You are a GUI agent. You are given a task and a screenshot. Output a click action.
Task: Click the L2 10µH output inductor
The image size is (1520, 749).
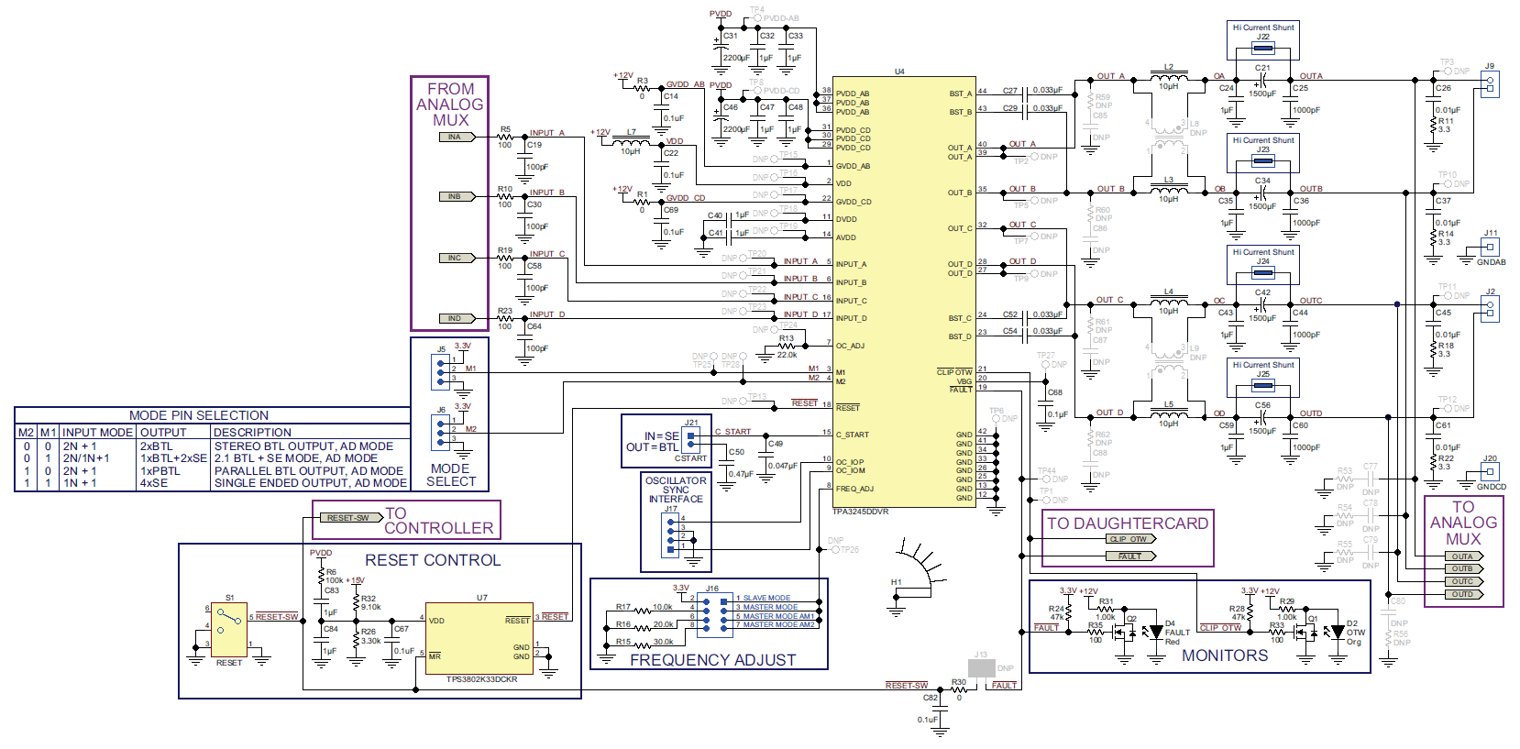[x=1169, y=77]
